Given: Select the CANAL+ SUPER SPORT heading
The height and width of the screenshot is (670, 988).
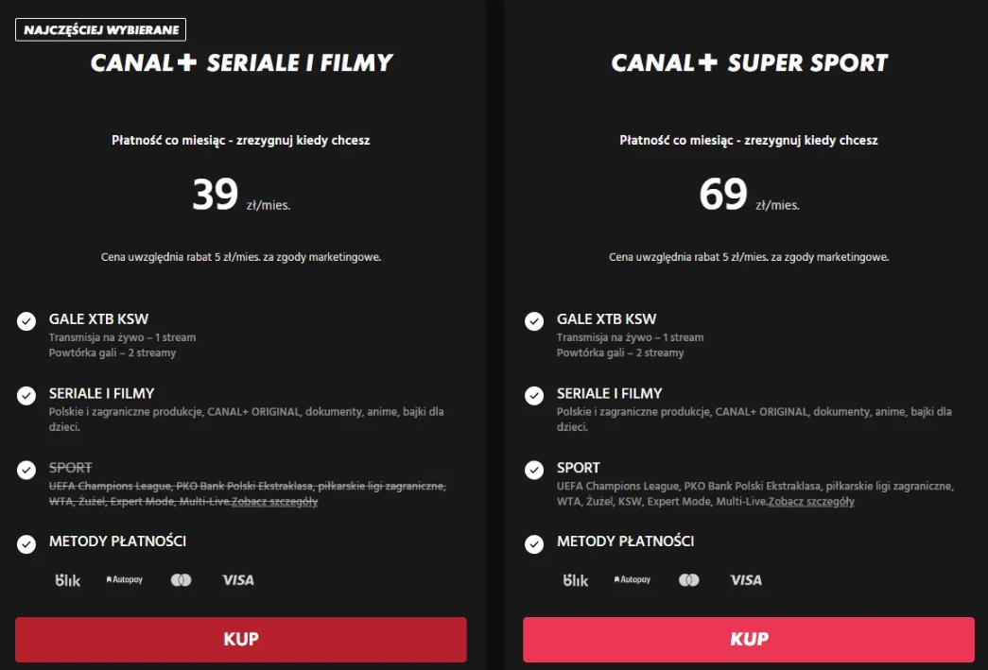Looking at the screenshot, I should [749, 63].
